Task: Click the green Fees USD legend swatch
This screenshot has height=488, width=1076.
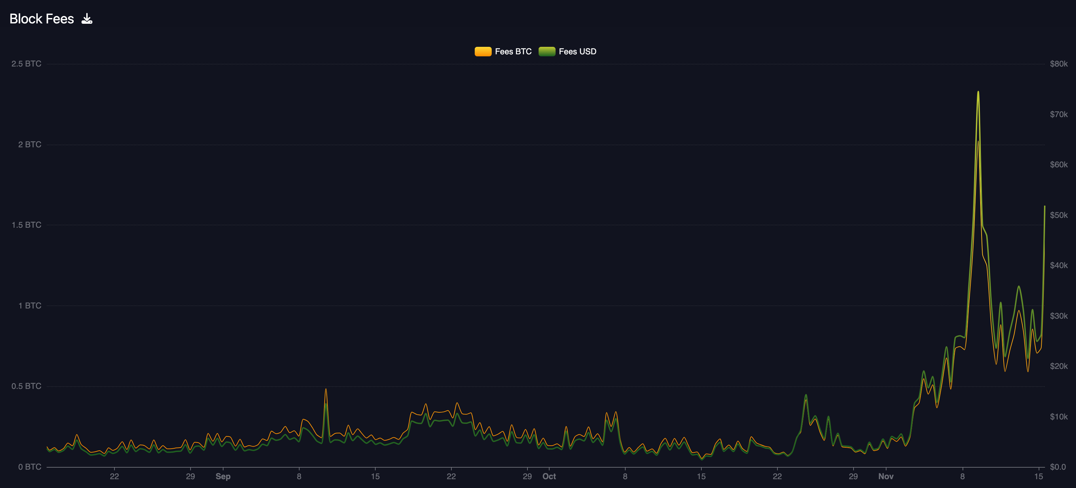Action: click(548, 51)
